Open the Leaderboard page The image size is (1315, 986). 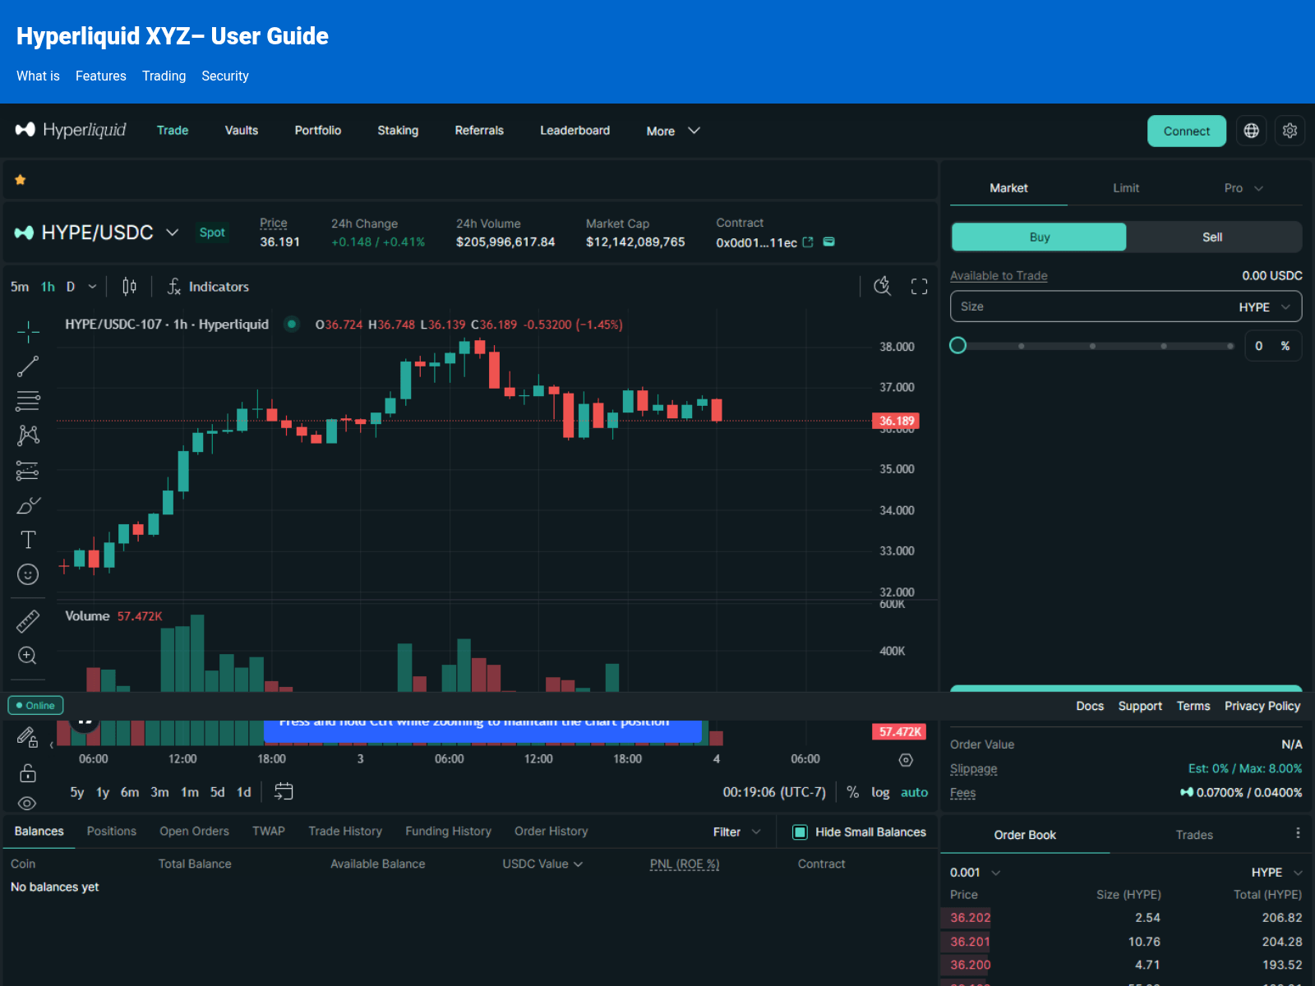(x=574, y=131)
